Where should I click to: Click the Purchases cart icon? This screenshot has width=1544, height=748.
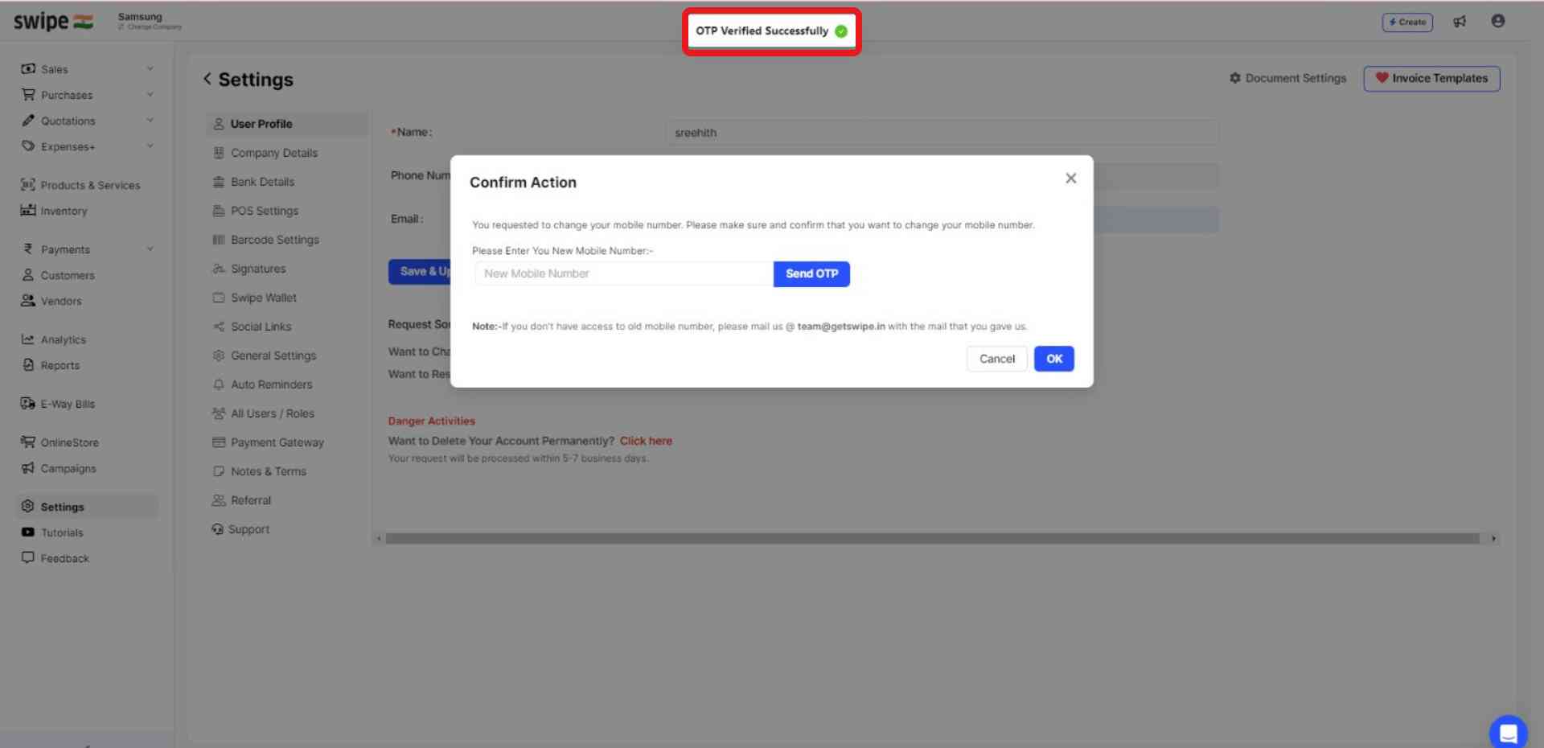click(28, 95)
